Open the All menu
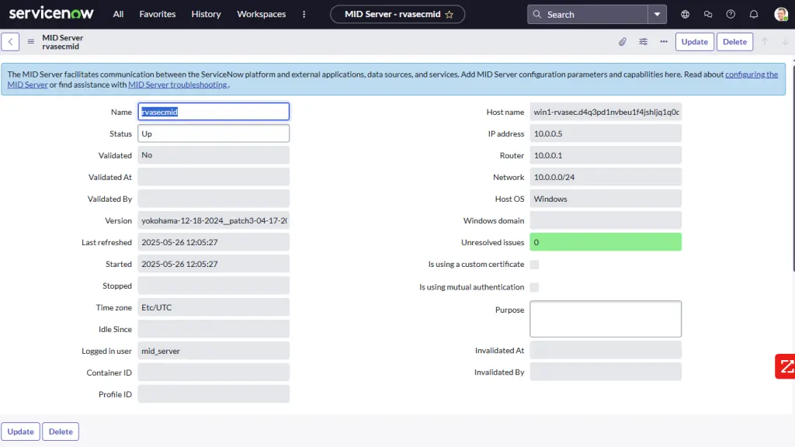795x447 pixels. point(118,14)
